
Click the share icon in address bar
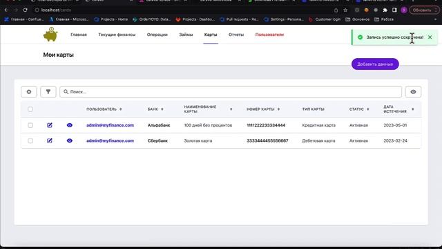click(336, 10)
